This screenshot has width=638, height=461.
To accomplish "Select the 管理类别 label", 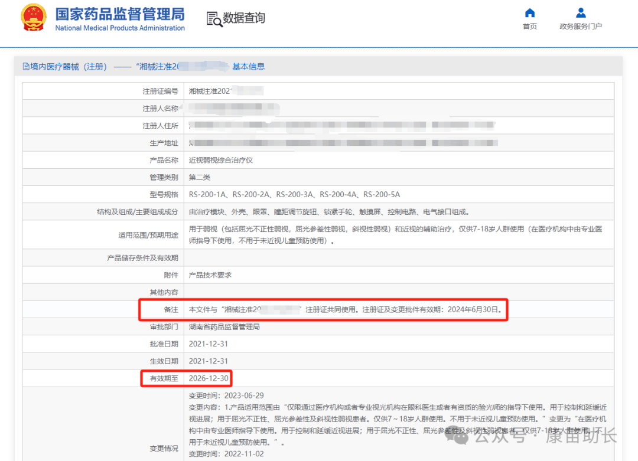I will tap(164, 178).
